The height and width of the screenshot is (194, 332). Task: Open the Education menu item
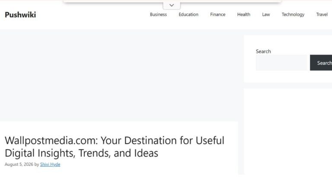coord(188,14)
